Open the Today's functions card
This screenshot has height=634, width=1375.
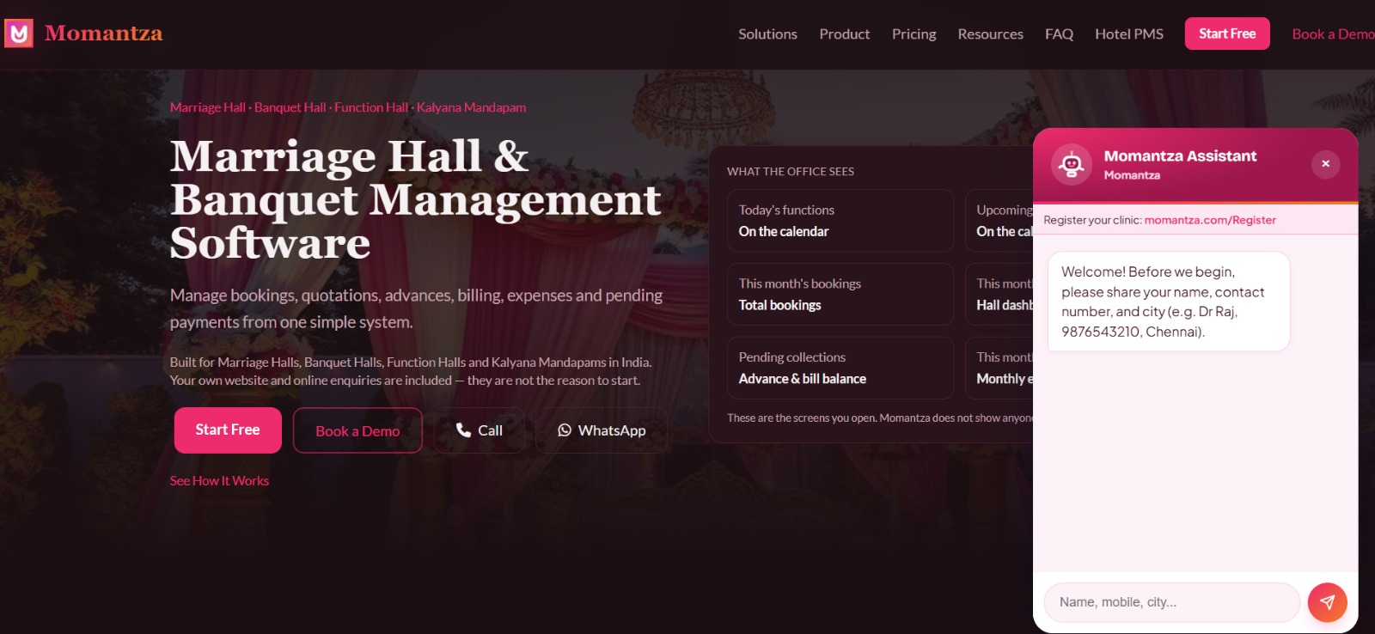tap(840, 221)
